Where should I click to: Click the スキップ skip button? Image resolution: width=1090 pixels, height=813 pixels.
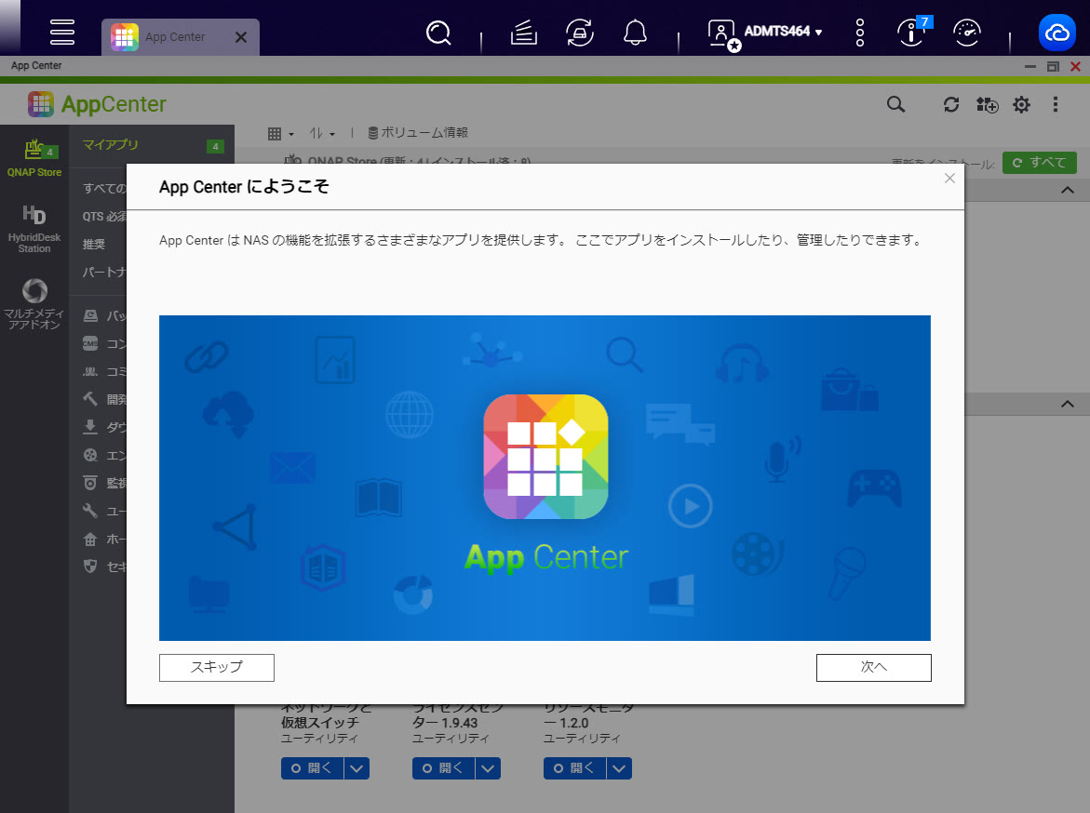(217, 668)
